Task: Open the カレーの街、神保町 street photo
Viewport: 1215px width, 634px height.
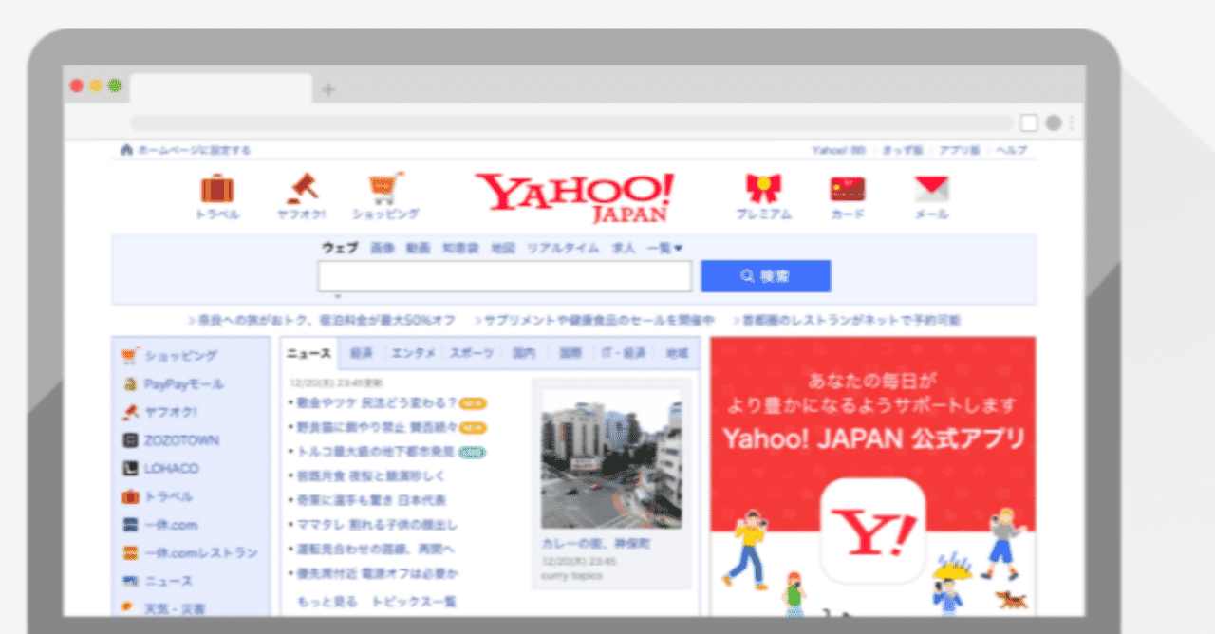Action: click(x=610, y=458)
